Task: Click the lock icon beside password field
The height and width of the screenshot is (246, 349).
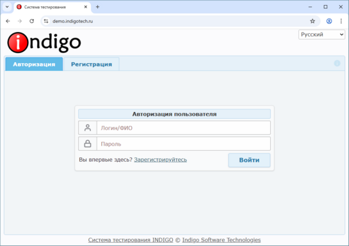Action: coord(88,144)
